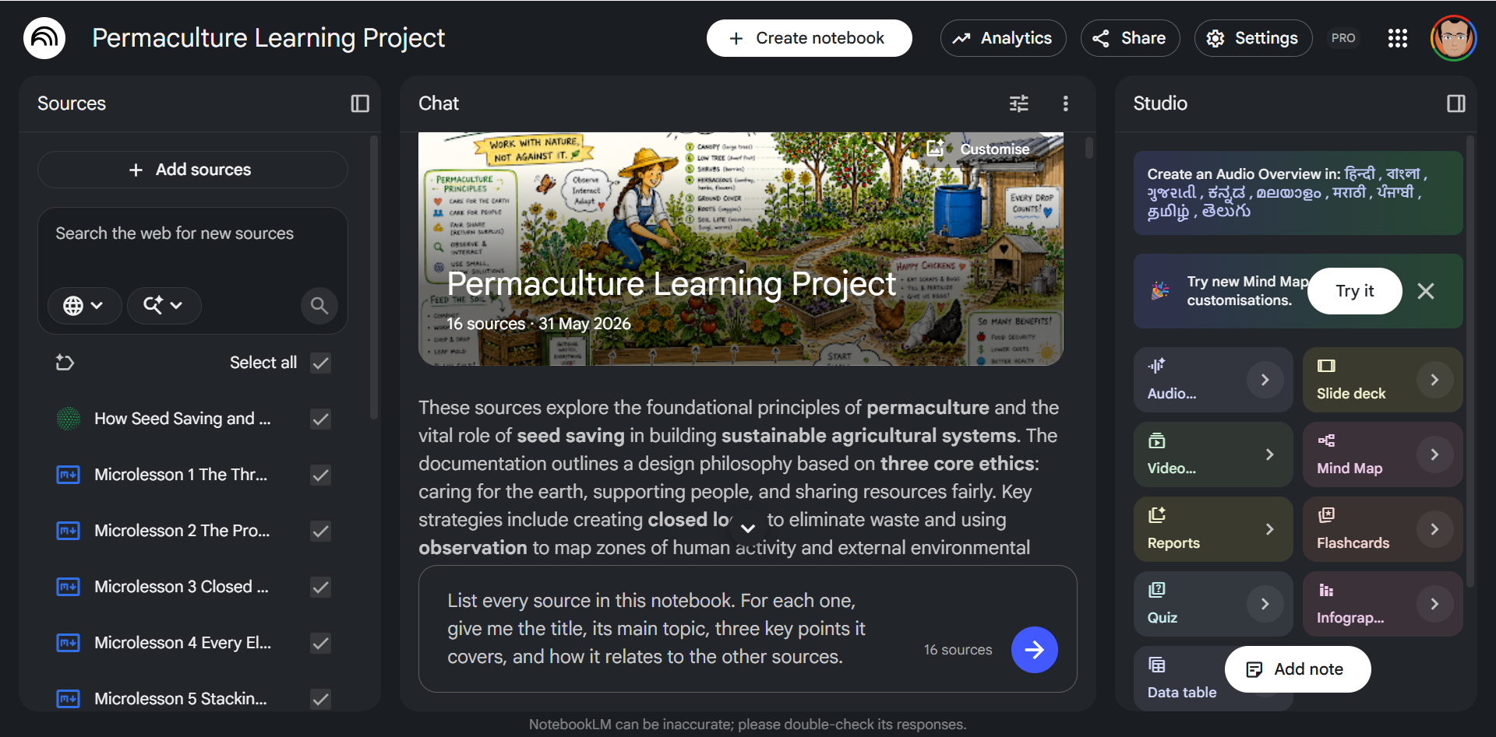Expand Audio overview options chevron
1496x737 pixels.
point(1265,380)
